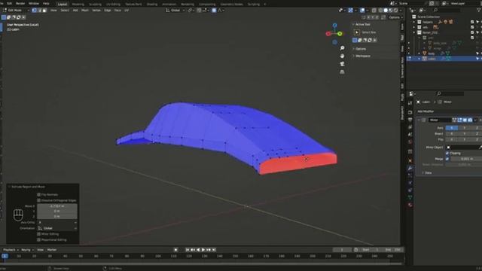Click the red X axis gizmo

tap(328, 33)
